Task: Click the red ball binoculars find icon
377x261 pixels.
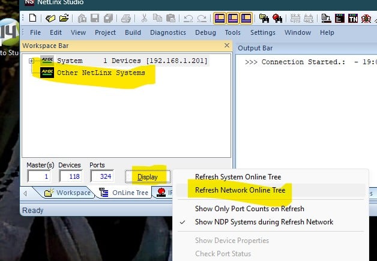Action: [x=277, y=18]
